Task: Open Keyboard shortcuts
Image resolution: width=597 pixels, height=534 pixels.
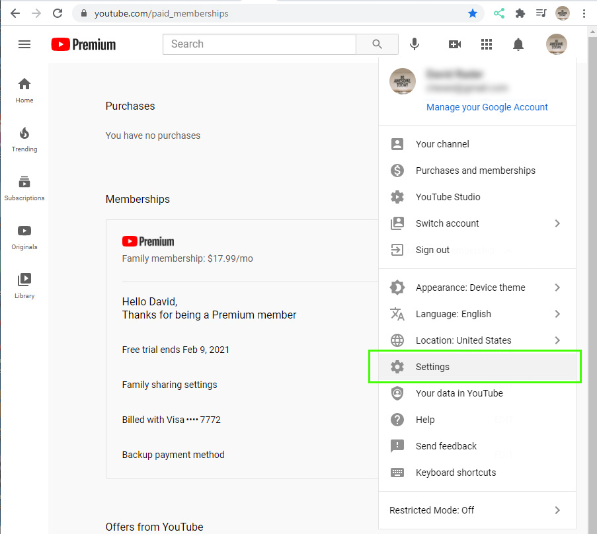Action: [477, 473]
